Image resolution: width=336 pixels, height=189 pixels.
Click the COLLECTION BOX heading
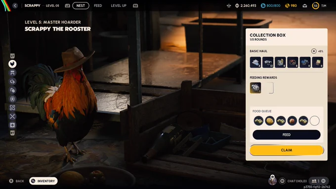tap(268, 35)
